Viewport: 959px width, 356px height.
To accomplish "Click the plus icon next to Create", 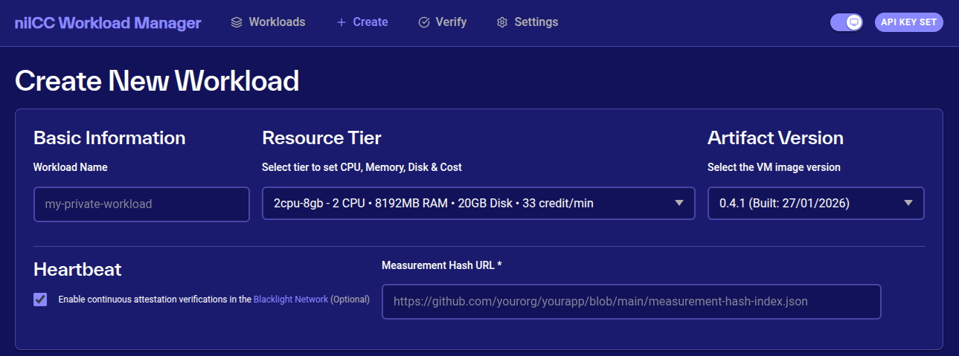I will click(x=341, y=22).
